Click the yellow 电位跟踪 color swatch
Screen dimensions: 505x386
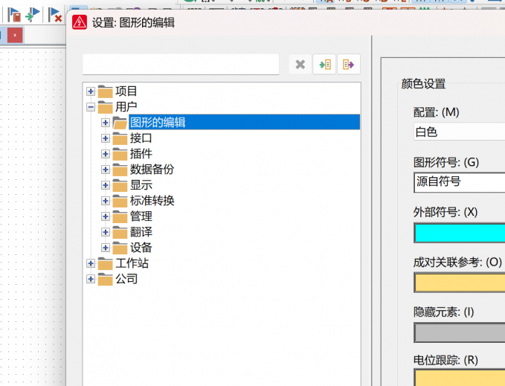460,378
